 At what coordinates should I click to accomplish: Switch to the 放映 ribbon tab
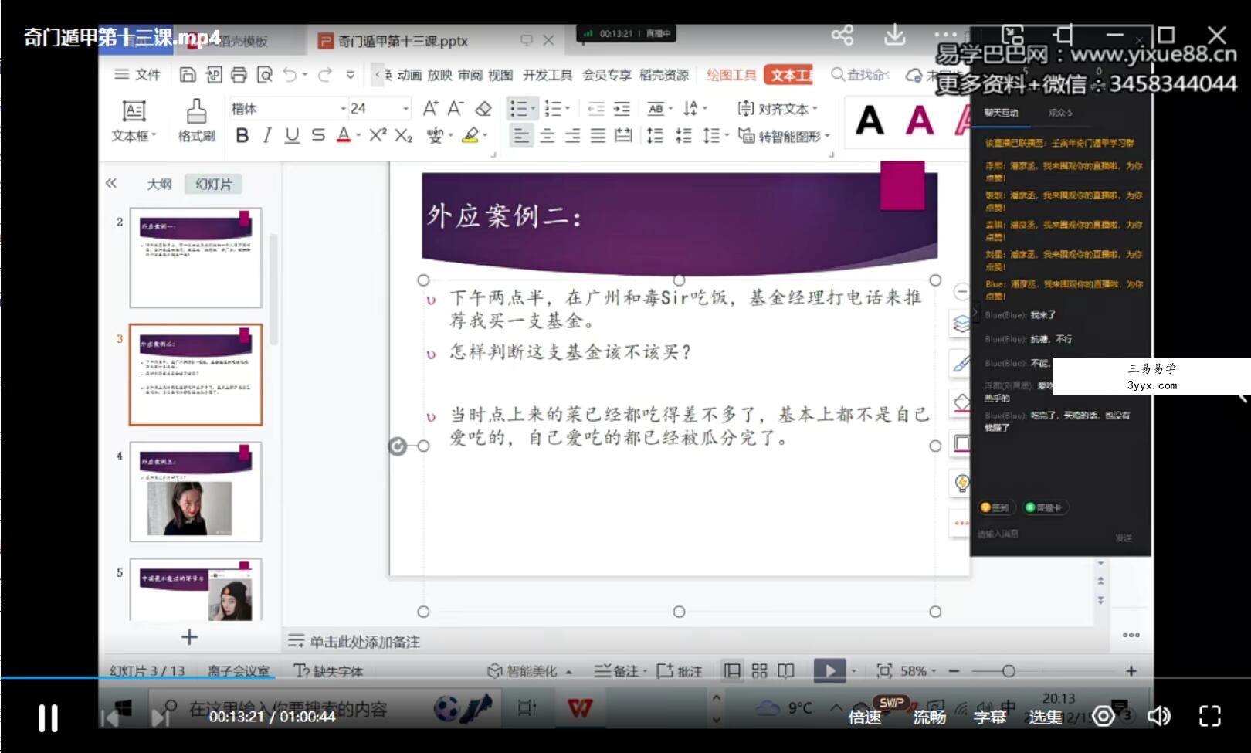tap(439, 75)
